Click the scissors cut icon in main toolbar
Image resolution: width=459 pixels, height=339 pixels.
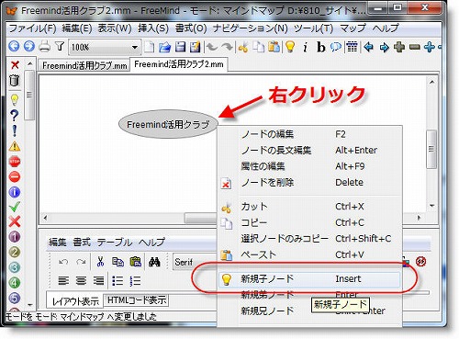click(243, 47)
